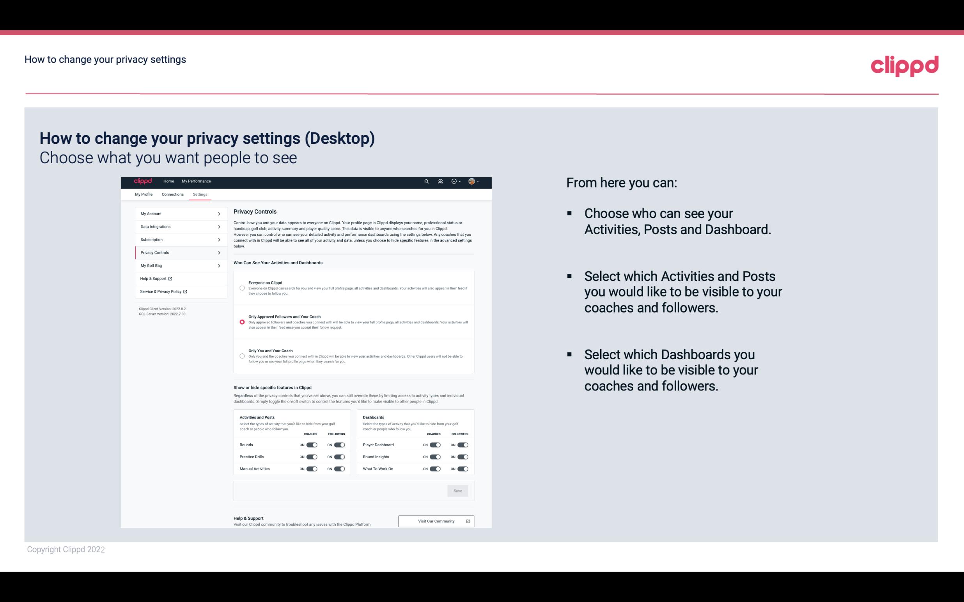The image size is (964, 602).
Task: Click the Clippd logo icon top right
Action: pyautogui.click(x=904, y=65)
